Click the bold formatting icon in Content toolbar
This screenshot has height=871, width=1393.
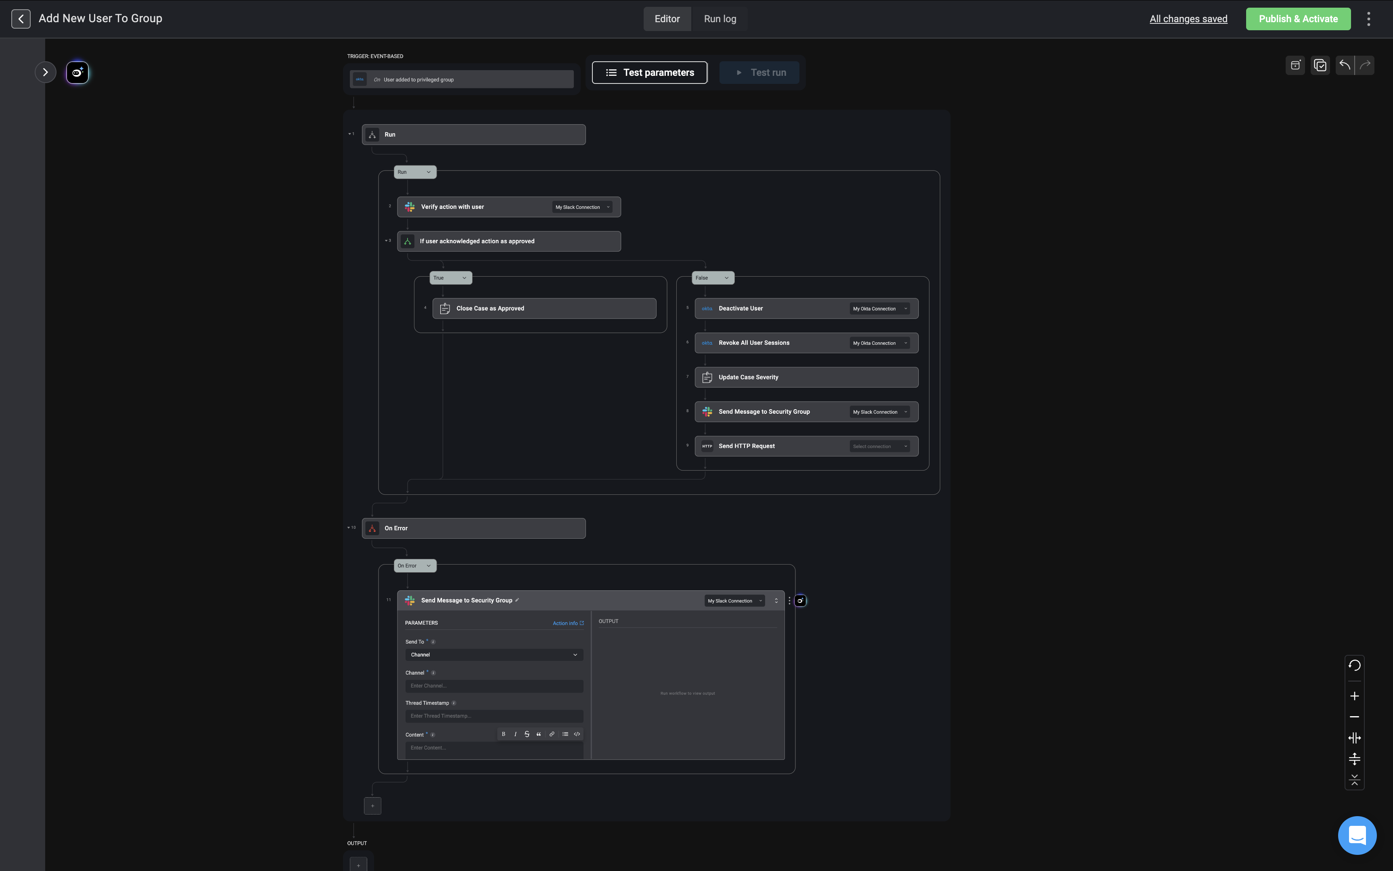point(503,734)
